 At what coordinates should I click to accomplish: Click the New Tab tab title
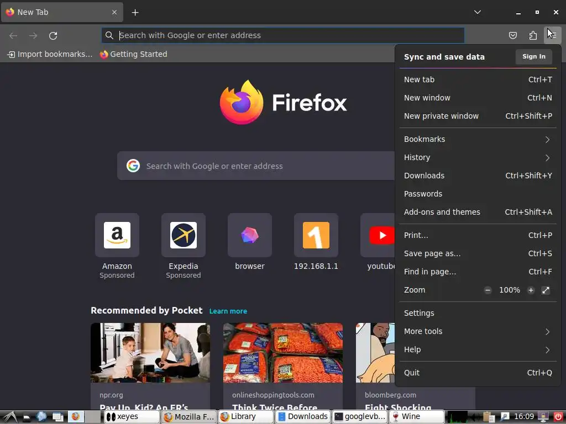(33, 12)
